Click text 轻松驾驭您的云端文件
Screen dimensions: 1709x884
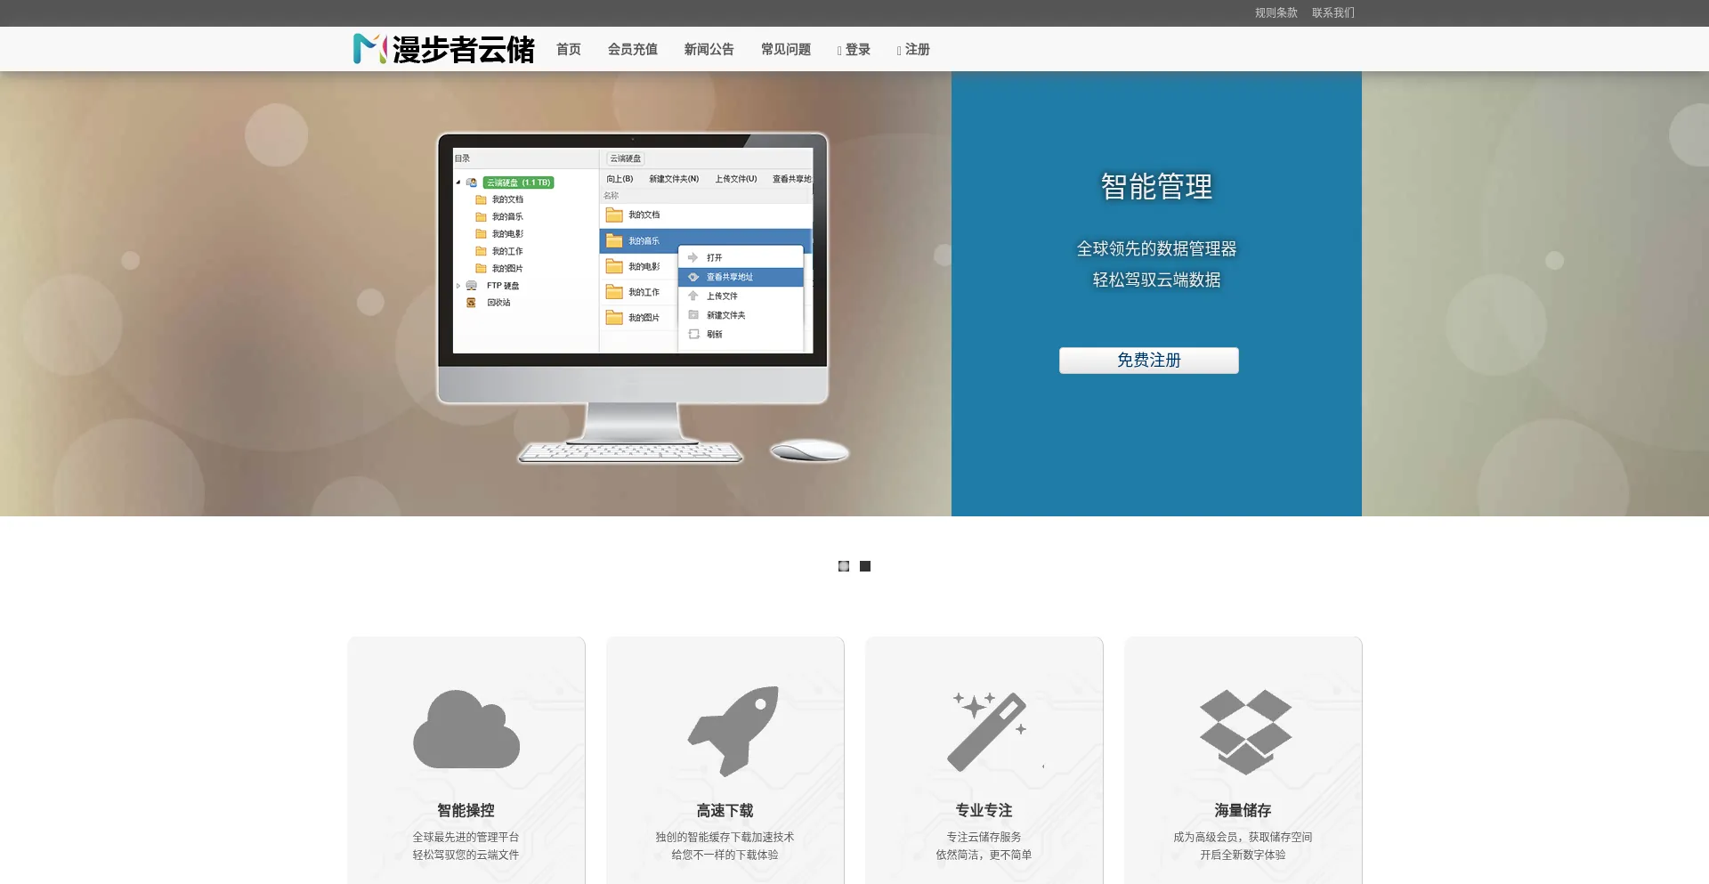[466, 855]
